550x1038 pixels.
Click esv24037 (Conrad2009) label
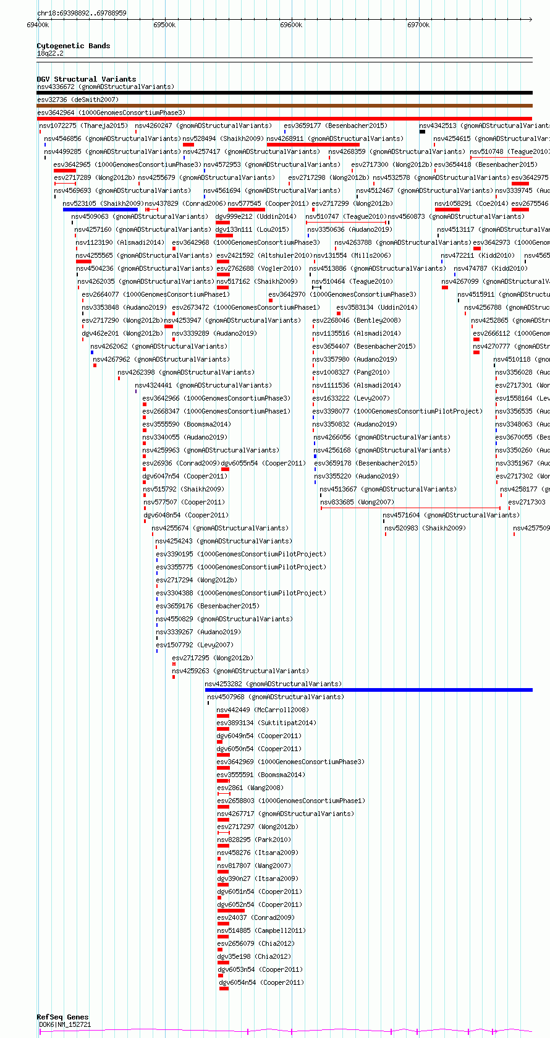[256, 917]
